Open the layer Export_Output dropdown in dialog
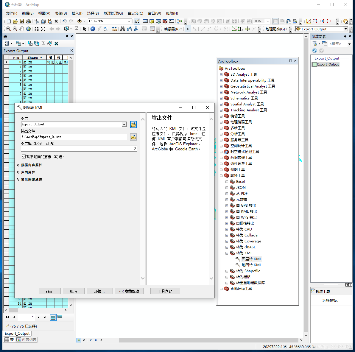This screenshot has height=352, width=355. click(x=124, y=124)
